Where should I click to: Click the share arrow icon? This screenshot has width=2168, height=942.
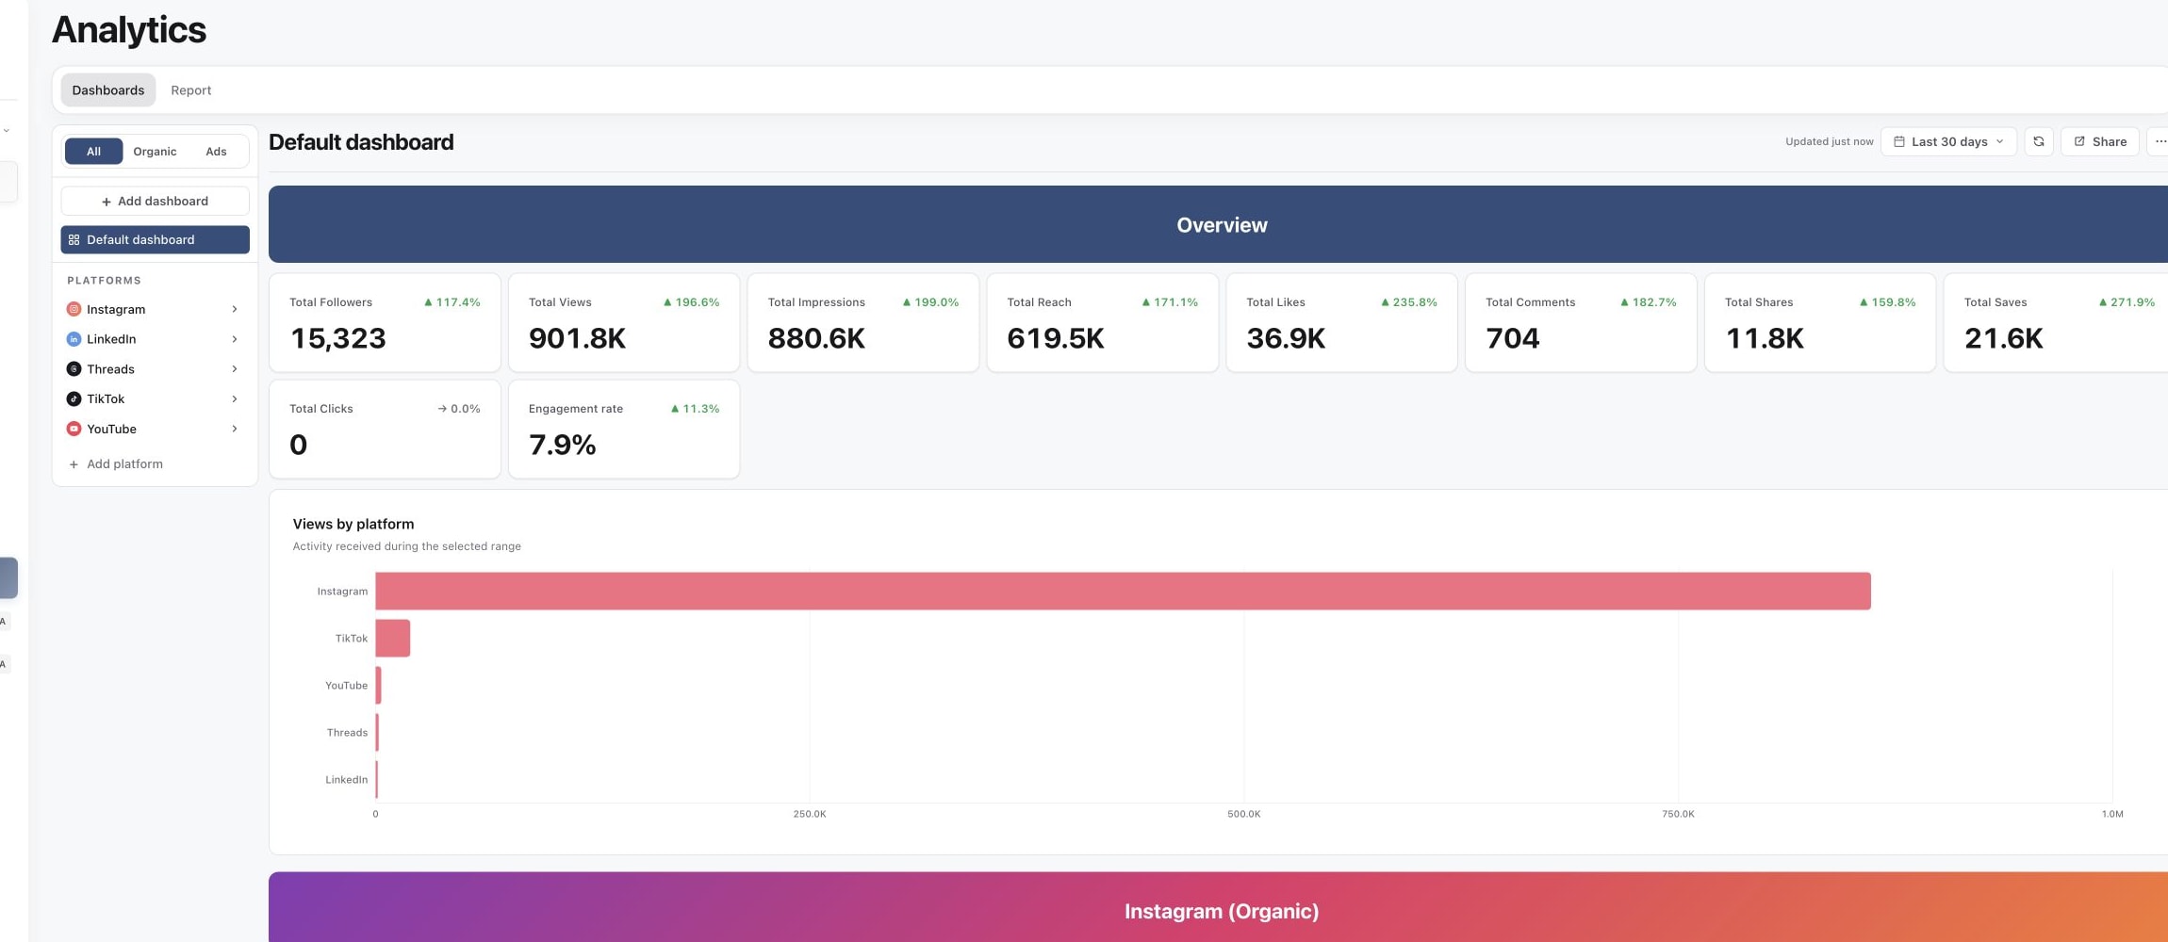click(2079, 141)
